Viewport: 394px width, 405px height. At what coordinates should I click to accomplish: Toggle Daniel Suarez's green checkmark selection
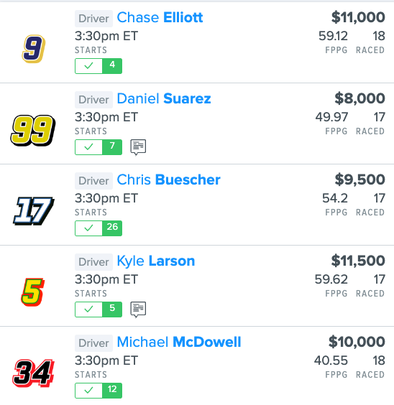tap(88, 147)
